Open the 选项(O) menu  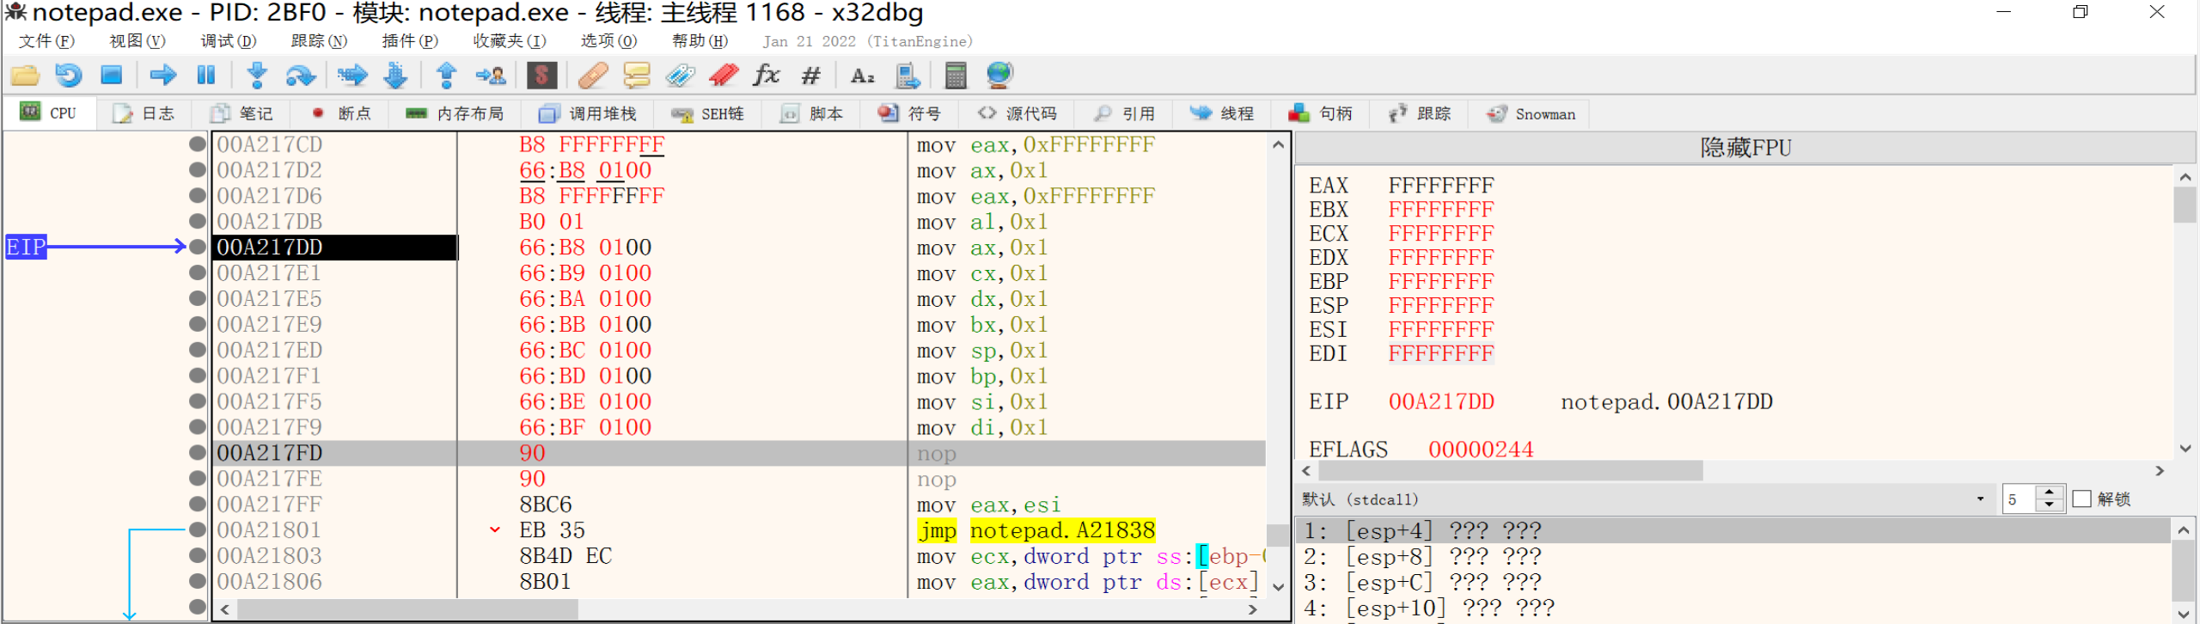[608, 41]
